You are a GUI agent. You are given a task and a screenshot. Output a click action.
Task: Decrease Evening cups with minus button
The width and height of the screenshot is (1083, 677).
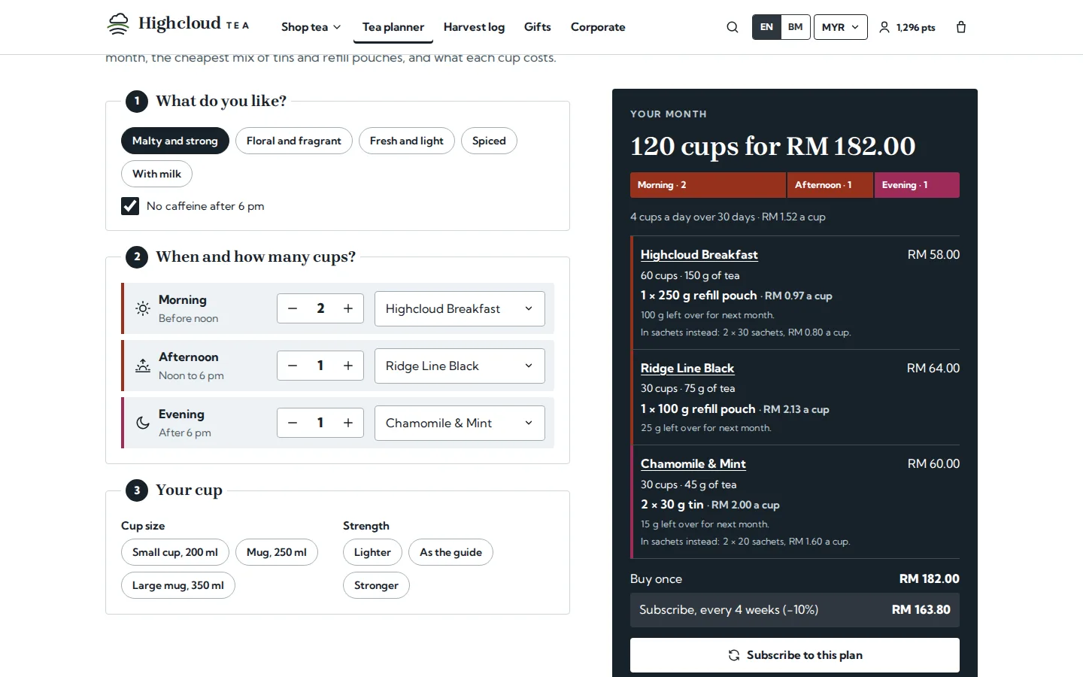(x=293, y=423)
